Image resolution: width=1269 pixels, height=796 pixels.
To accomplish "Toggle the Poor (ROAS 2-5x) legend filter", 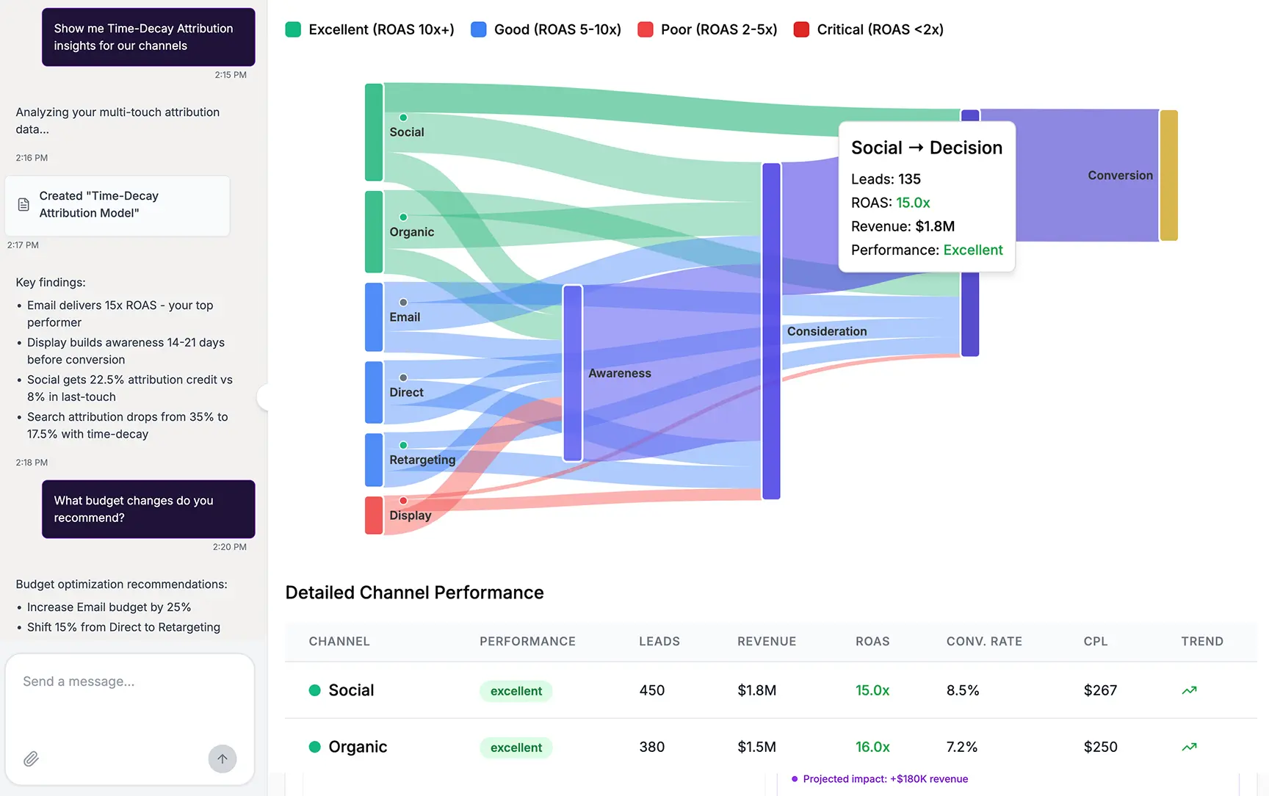I will (x=646, y=29).
